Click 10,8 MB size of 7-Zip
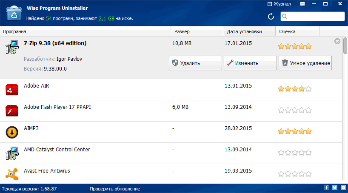Screen dimensions: 348x193 click(182, 43)
